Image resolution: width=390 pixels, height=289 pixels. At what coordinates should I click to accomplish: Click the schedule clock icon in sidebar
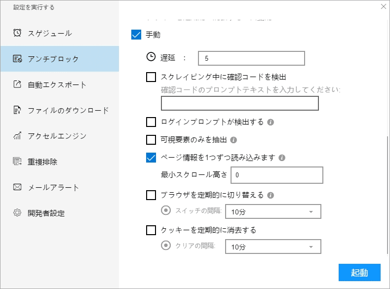coord(17,33)
